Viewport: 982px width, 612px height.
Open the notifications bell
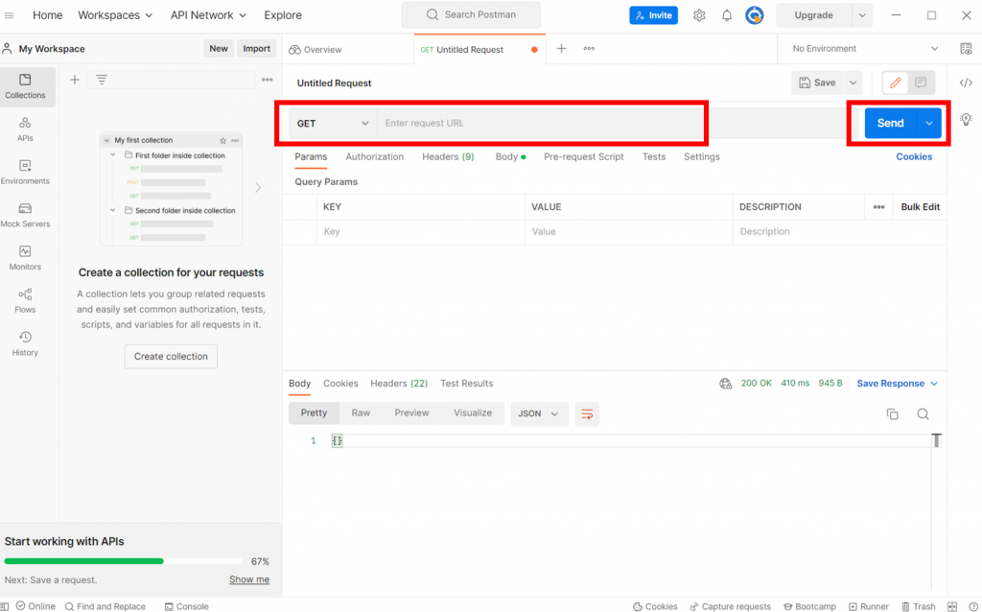coord(727,15)
